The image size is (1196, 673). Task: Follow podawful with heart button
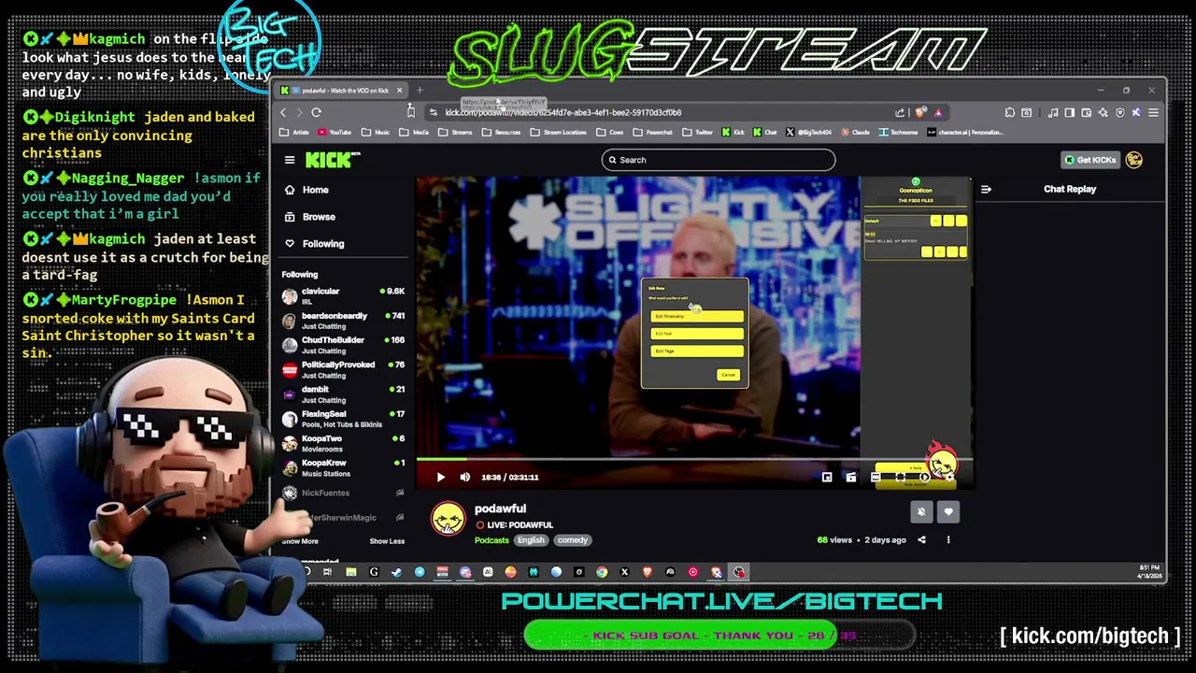[948, 512]
